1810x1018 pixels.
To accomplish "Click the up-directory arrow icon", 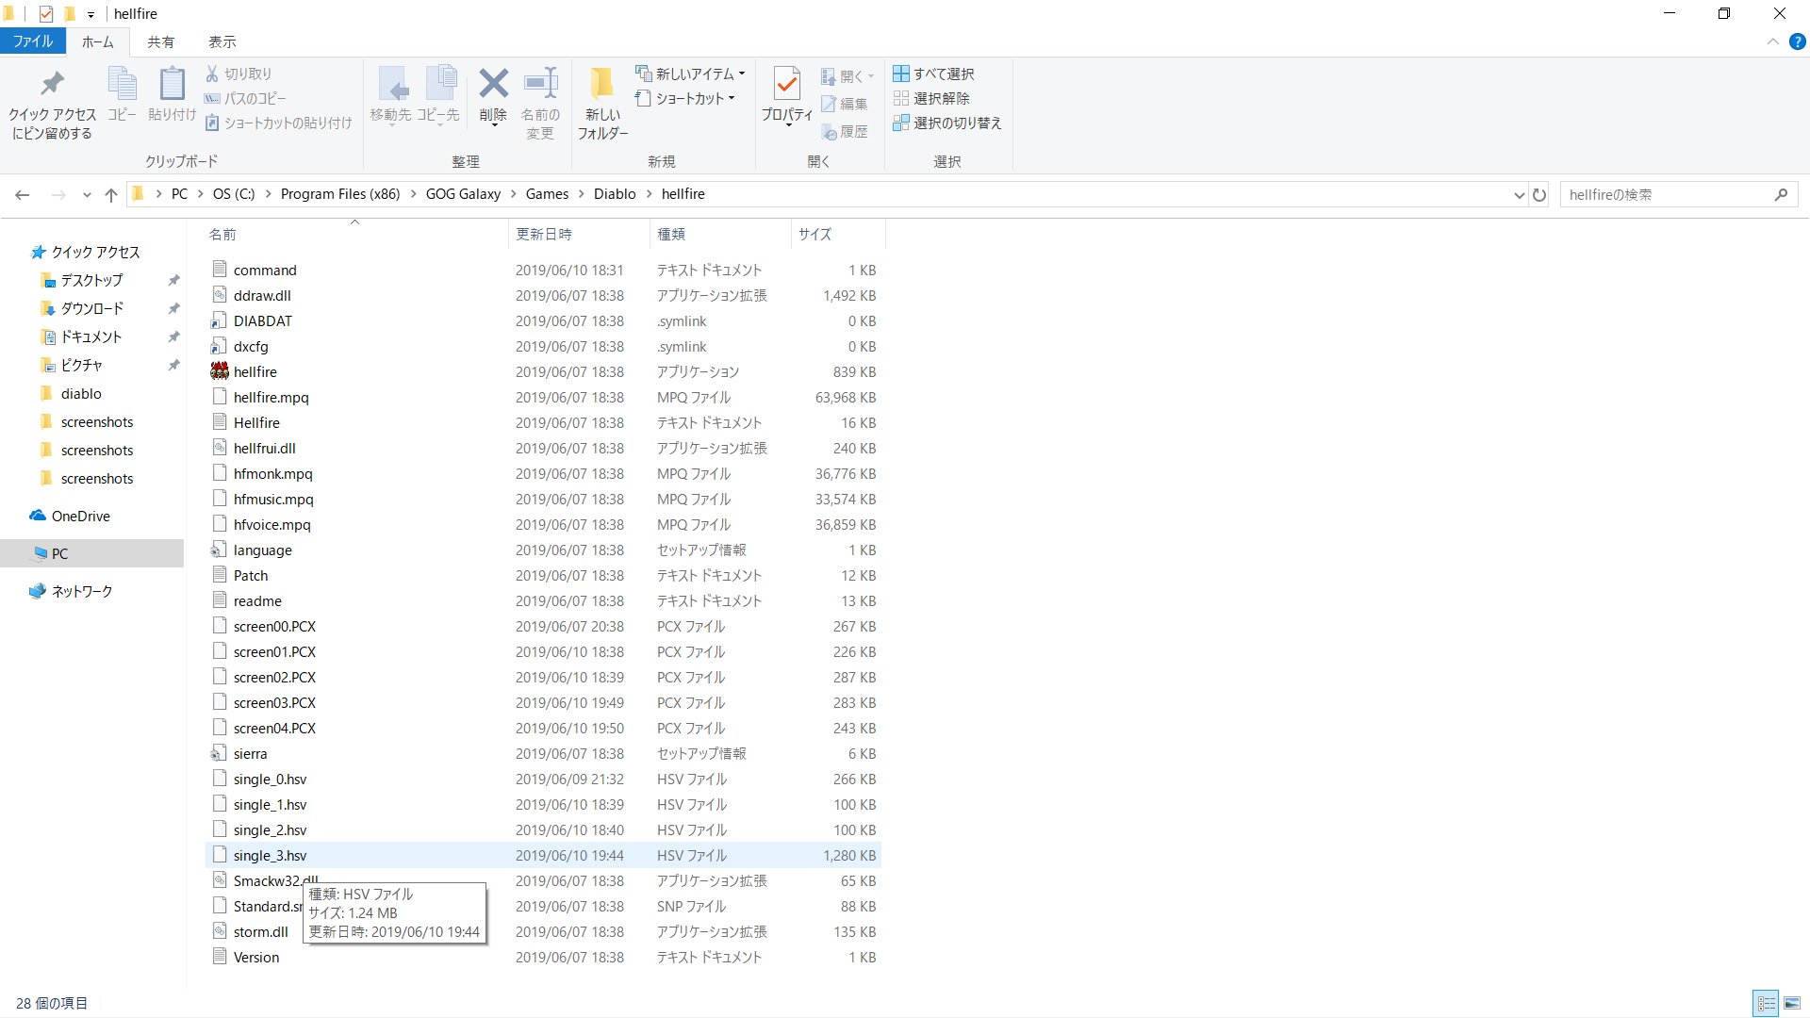I will [111, 195].
